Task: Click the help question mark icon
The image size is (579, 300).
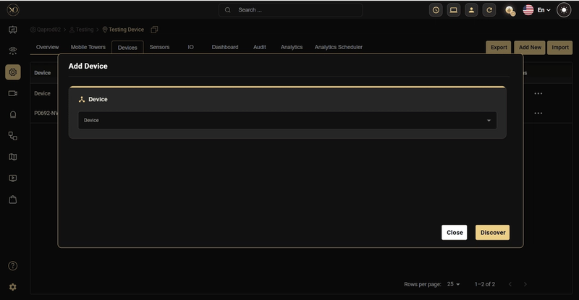Action: tap(13, 266)
